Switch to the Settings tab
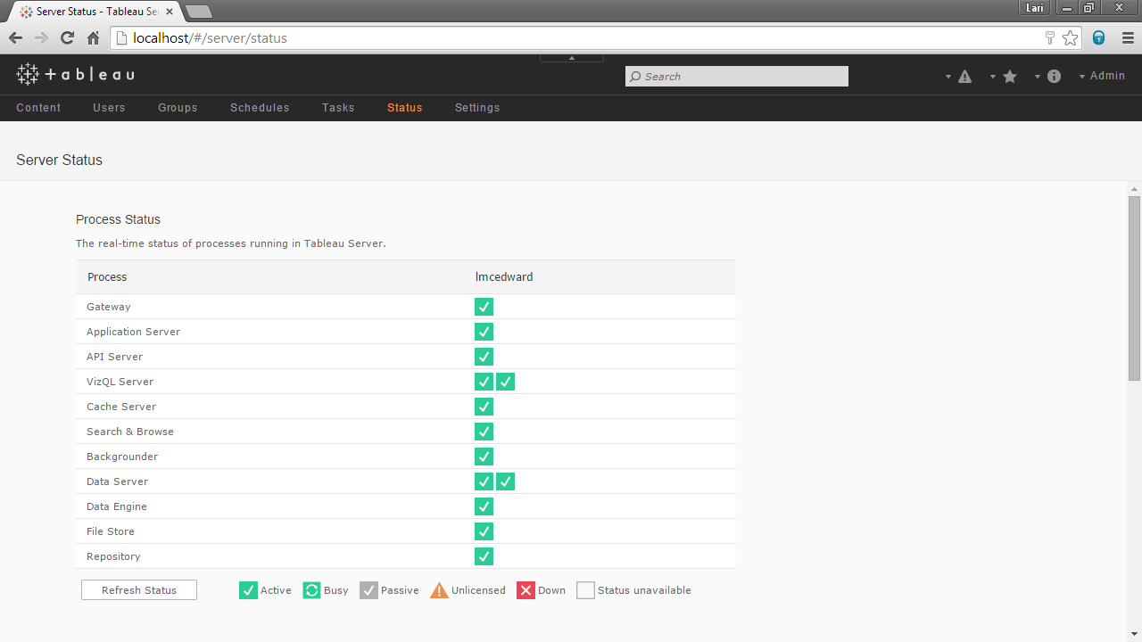The height and width of the screenshot is (642, 1142). [x=477, y=108]
